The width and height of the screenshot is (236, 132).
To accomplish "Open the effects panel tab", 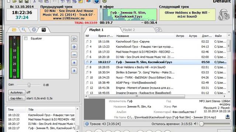I will 44,30.
